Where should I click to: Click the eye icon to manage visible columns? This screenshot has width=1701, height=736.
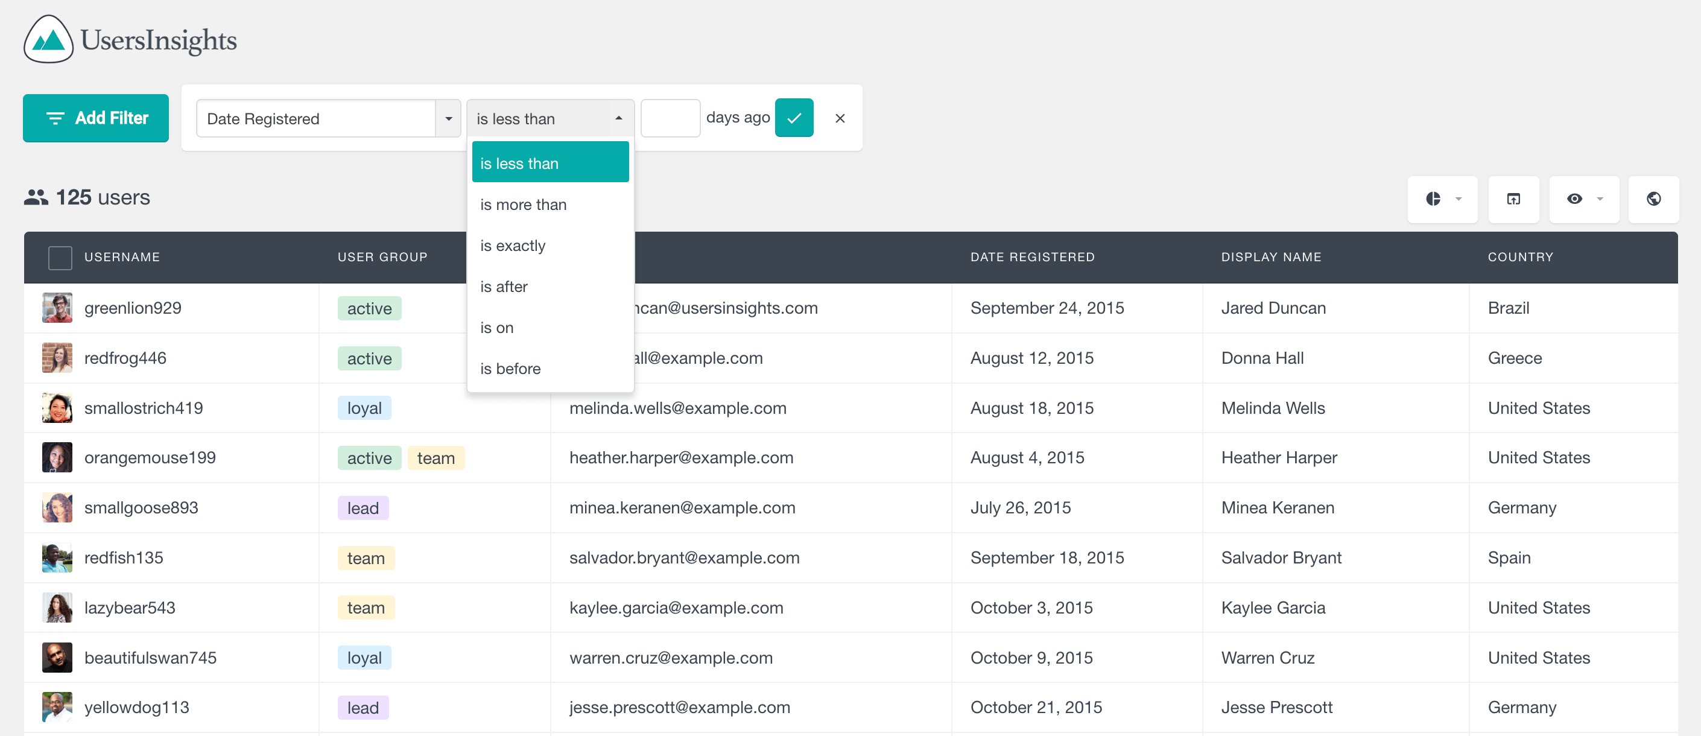tap(1575, 199)
